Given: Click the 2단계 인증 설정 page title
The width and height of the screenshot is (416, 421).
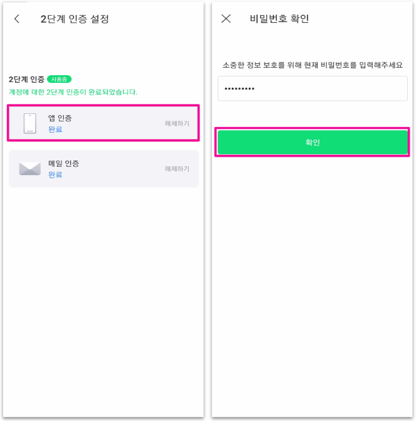Looking at the screenshot, I should click(x=74, y=19).
